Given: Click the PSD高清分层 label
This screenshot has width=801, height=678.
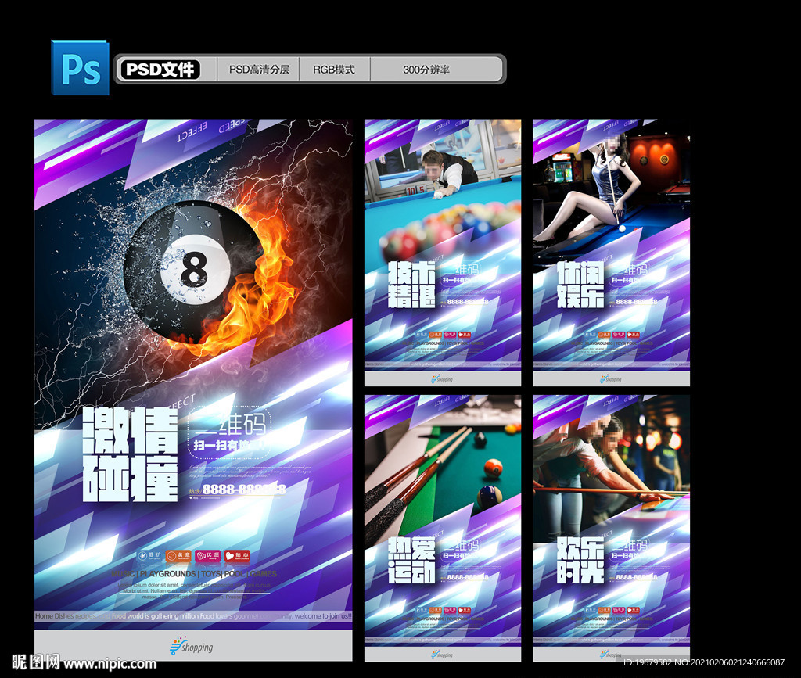Looking at the screenshot, I should [259, 70].
